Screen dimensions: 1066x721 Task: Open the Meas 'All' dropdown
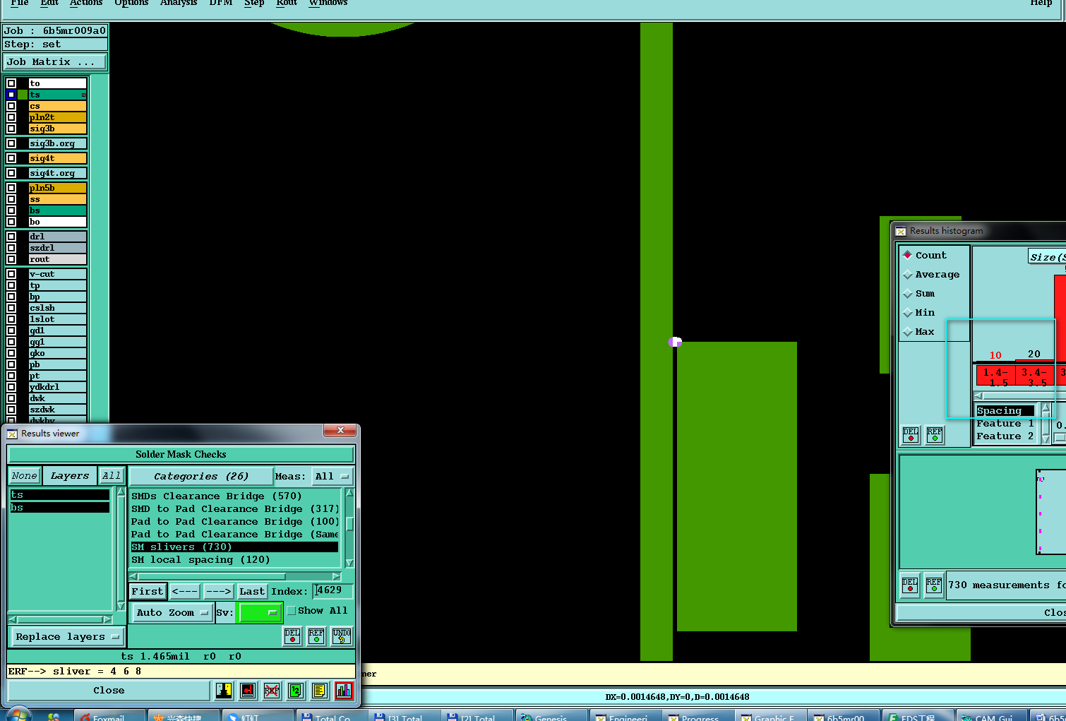(x=333, y=477)
